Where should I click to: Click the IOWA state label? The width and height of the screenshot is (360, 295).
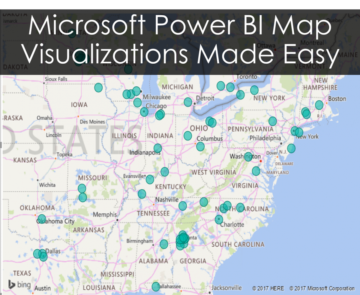79,105
